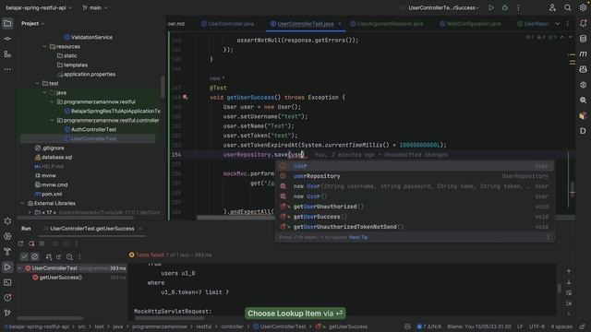The width and height of the screenshot is (591, 332).
Task: Open test history clock icon
Action: click(x=69, y=256)
